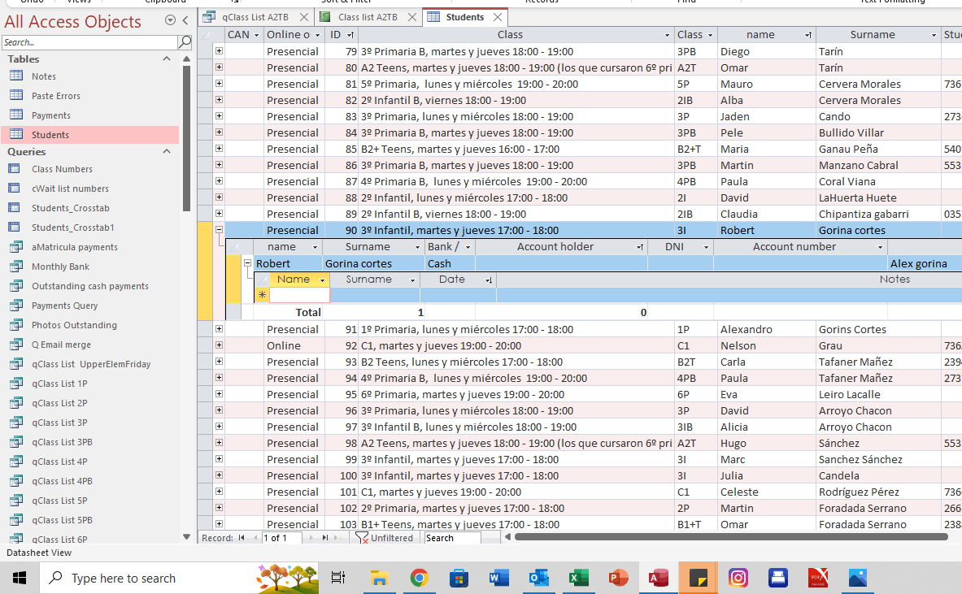Open the qClass List 5P query
This screenshot has width=962, height=594.
click(59, 501)
